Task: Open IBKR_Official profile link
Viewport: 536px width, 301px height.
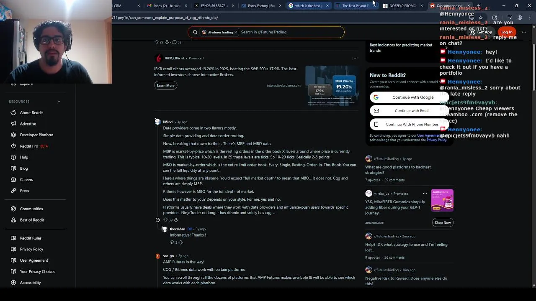Action: 174,58
